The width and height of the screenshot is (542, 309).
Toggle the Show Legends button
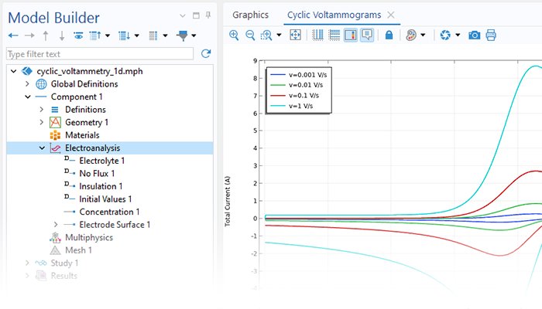pyautogui.click(x=351, y=35)
